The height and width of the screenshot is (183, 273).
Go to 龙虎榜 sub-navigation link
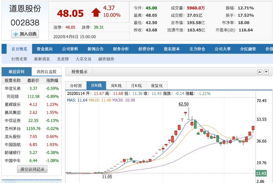pos(63,59)
